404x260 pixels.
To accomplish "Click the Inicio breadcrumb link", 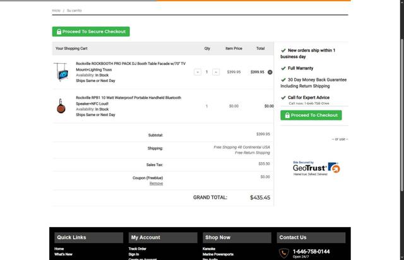I will [56, 11].
